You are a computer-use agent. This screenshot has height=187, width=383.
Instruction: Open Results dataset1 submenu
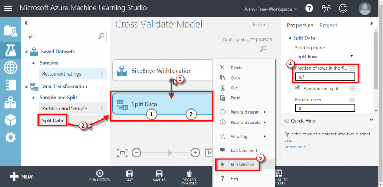[244, 112]
